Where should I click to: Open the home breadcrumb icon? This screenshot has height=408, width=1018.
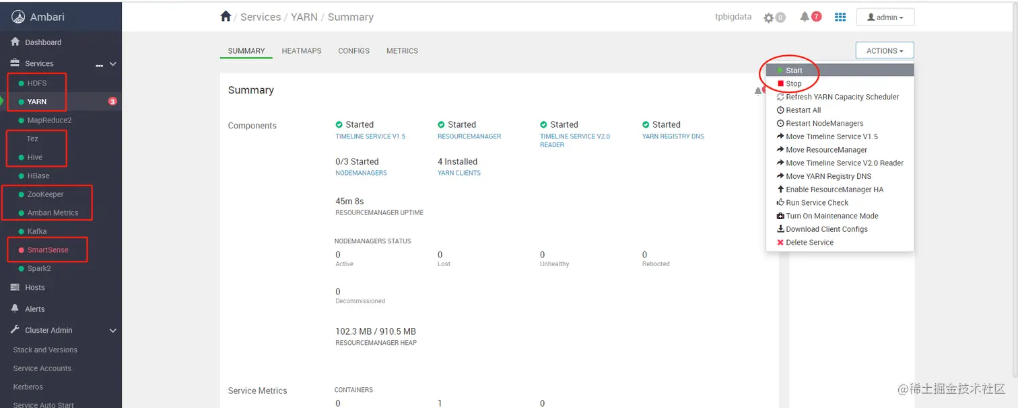[x=226, y=16]
